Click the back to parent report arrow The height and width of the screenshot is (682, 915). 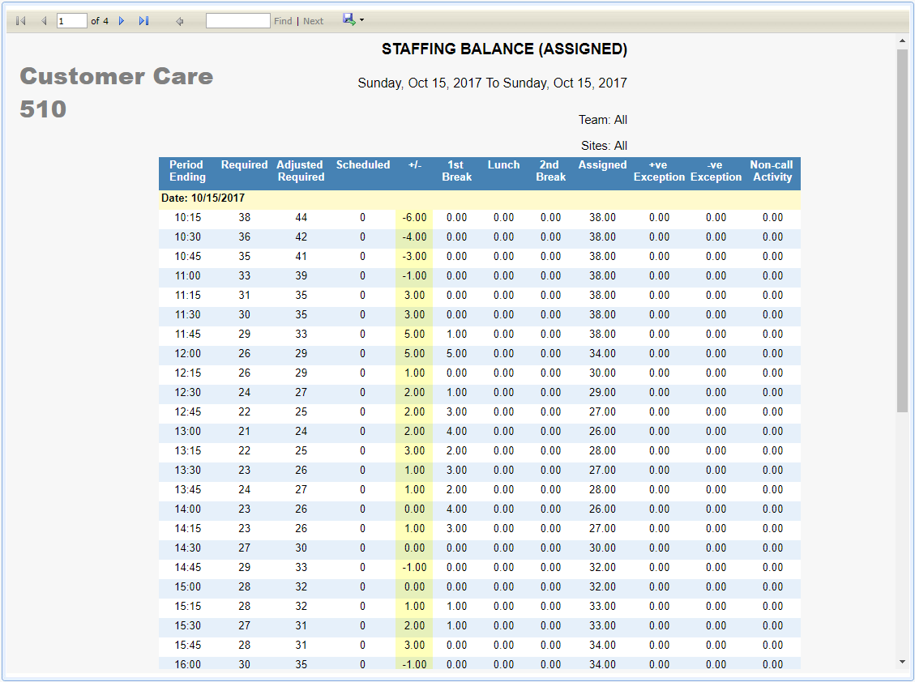tap(180, 21)
